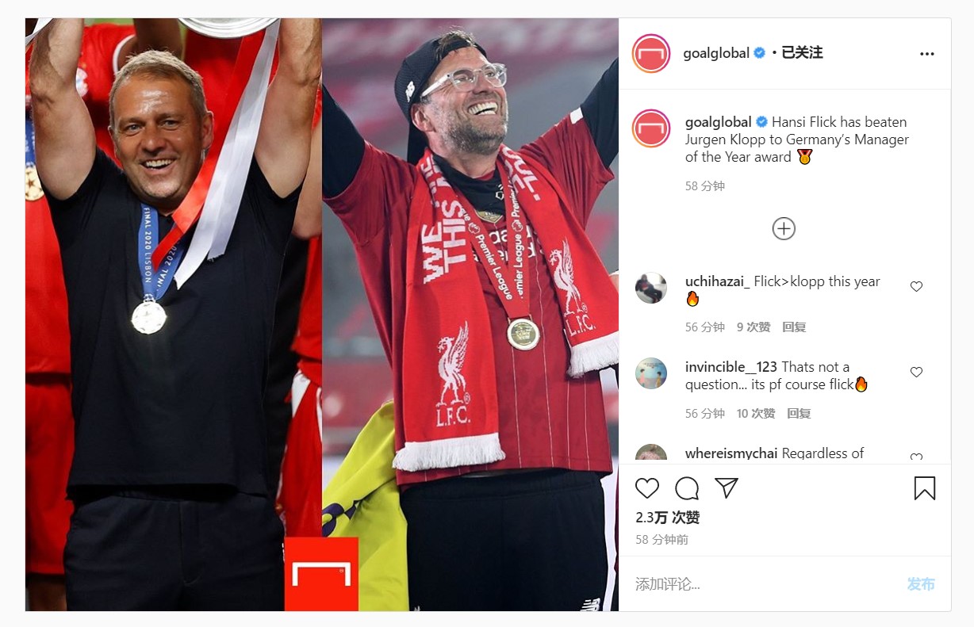Viewport: 974px width, 627px height.
Task: Like uchihazai_'s comment with the heart
Action: (916, 286)
